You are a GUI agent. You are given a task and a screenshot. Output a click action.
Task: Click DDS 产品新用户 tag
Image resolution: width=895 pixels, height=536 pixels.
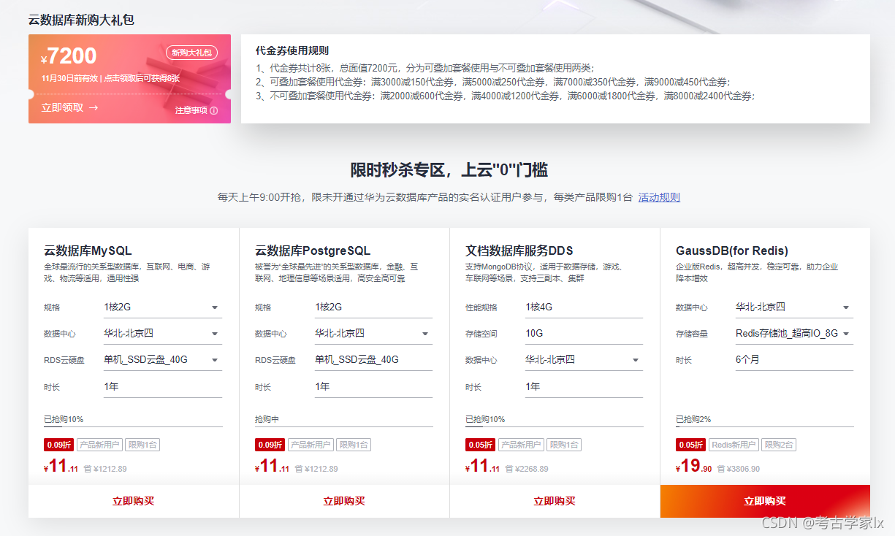coord(522,445)
